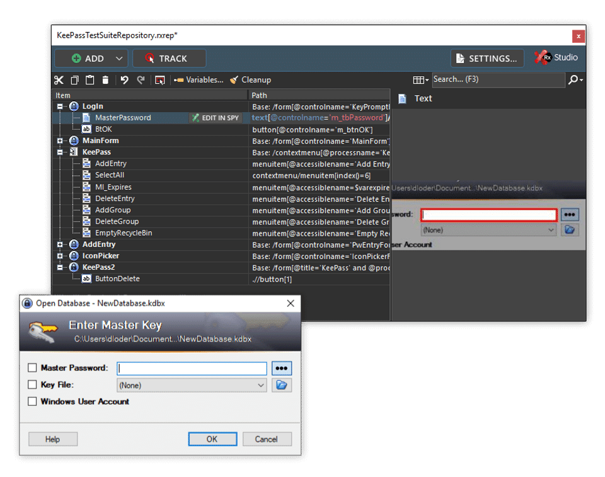Click the browse key file folder icon
This screenshot has height=477, width=605.
(x=282, y=385)
